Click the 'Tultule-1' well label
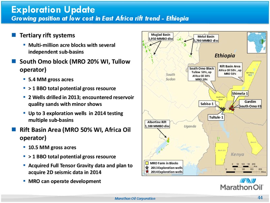Screen dimensions: 270x203 coord(216,117)
